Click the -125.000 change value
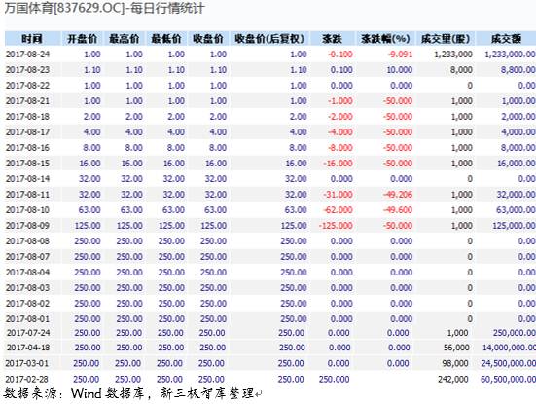 336,226
